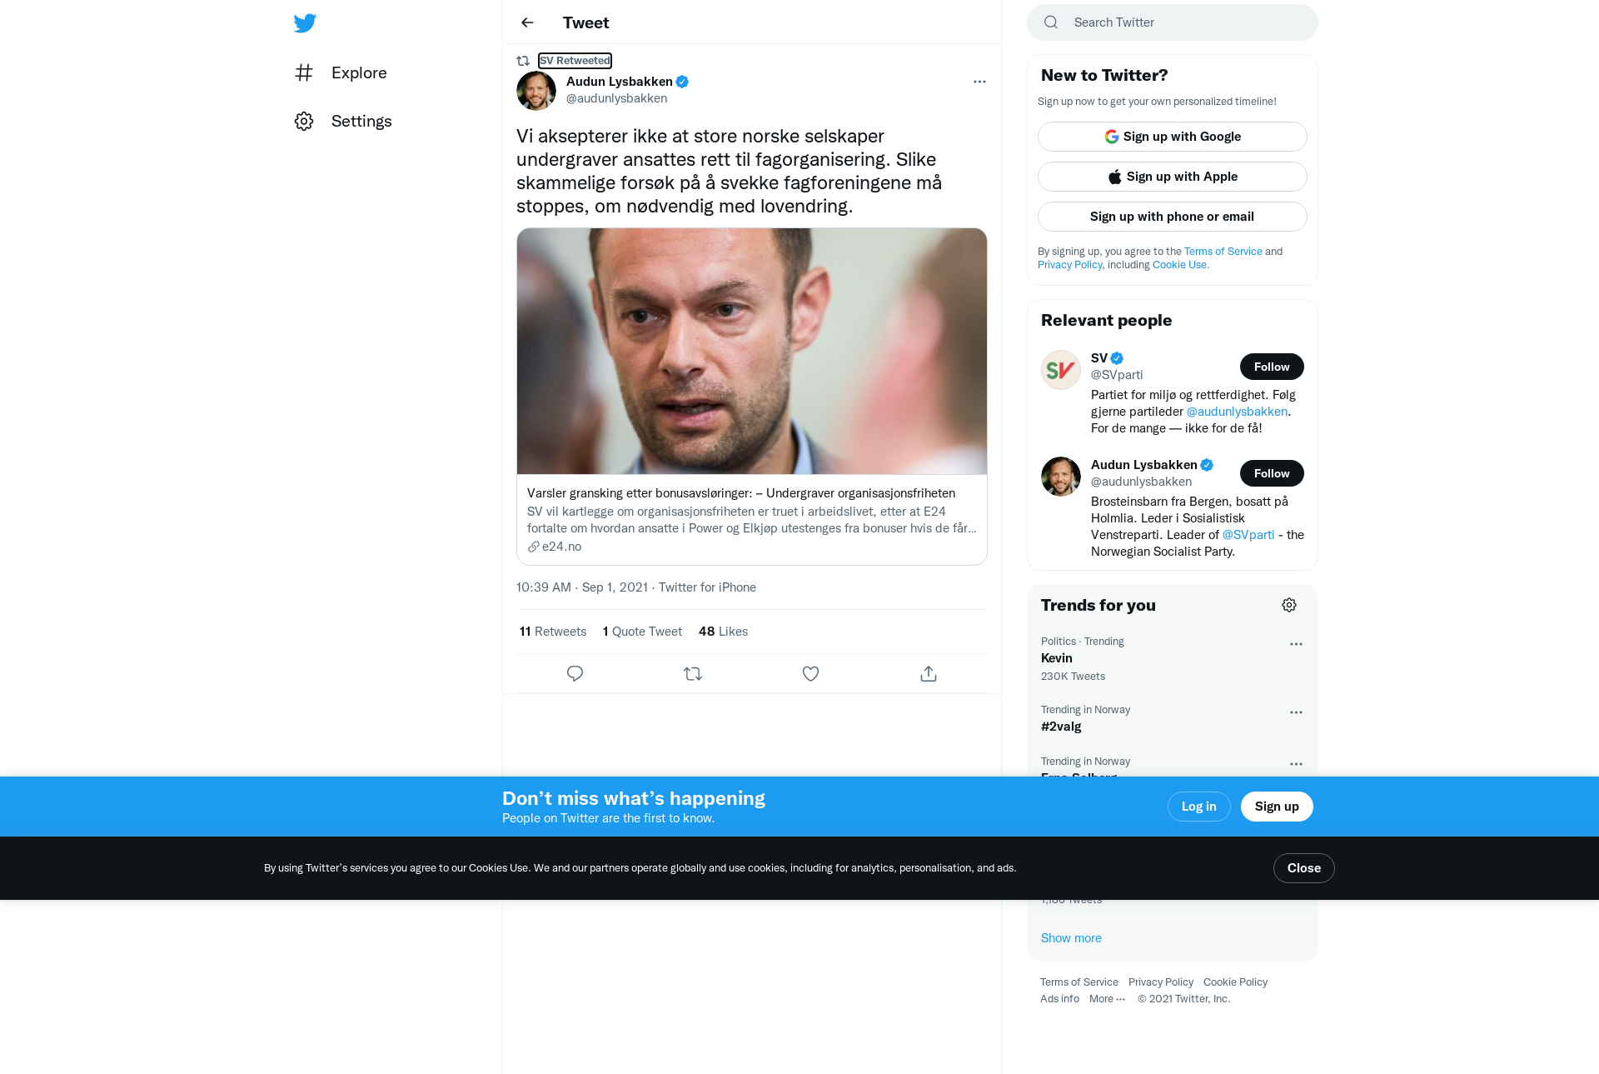Like the tweet with heart icon
Viewport: 1599px width, 1074px height.
pyautogui.click(x=810, y=673)
